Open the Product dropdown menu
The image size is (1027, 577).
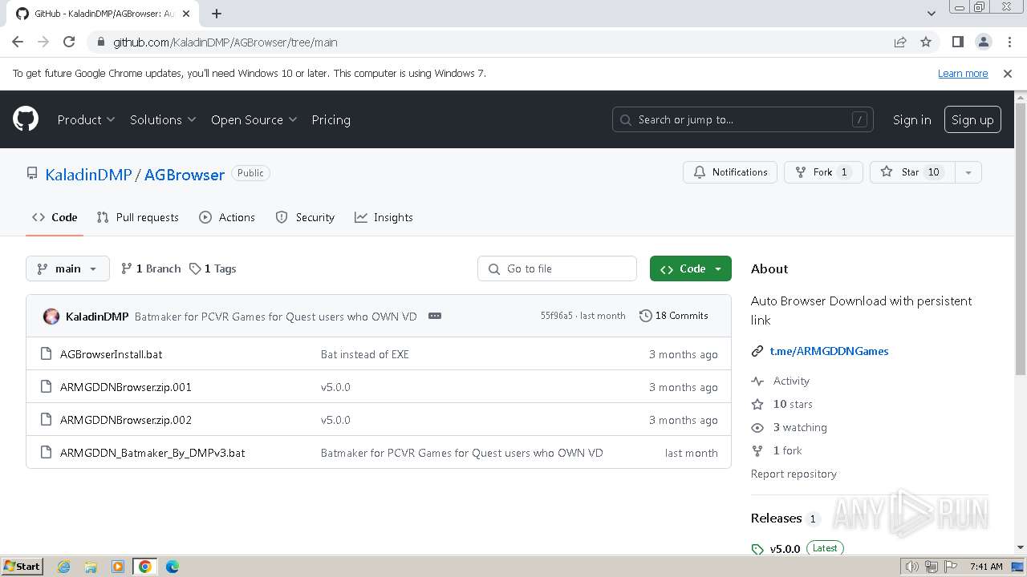(x=86, y=119)
